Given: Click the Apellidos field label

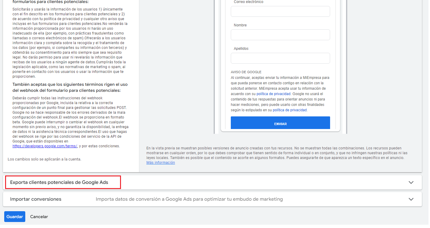Looking at the screenshot, I should tap(241, 49).
